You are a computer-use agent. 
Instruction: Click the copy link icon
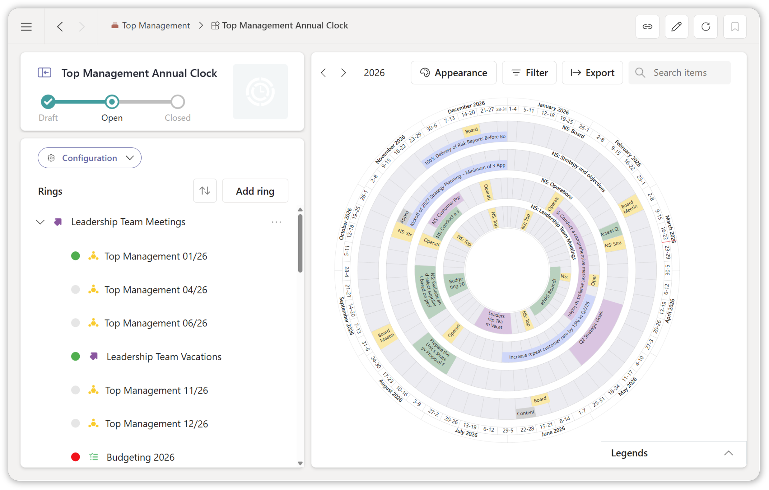click(647, 26)
